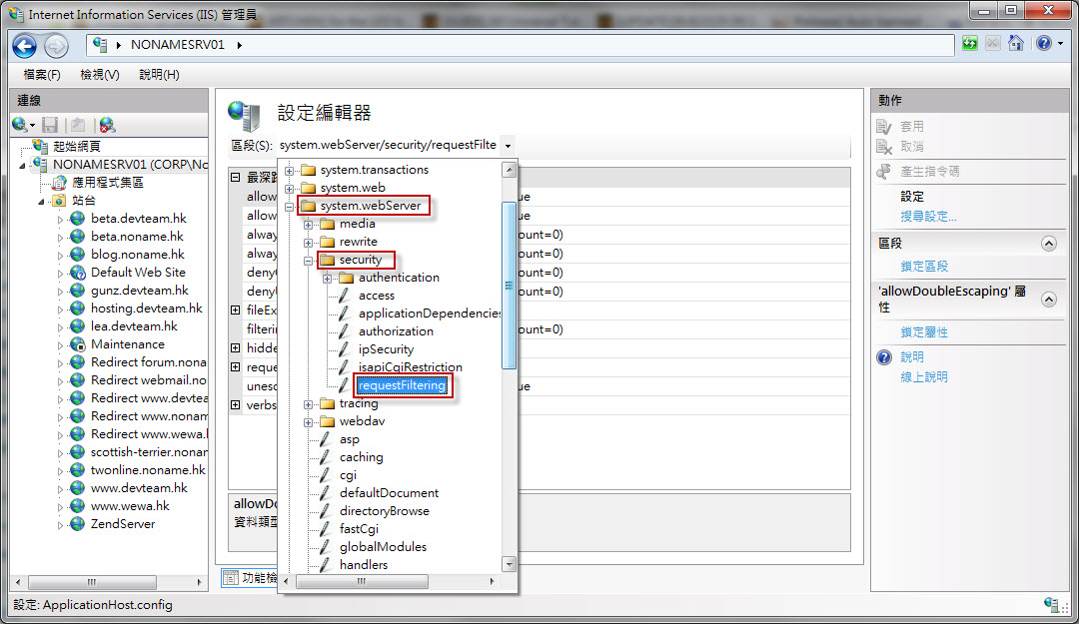Open the Help question mark icon in toolbar
Viewport: 1079px width, 624px height.
click(x=1044, y=43)
